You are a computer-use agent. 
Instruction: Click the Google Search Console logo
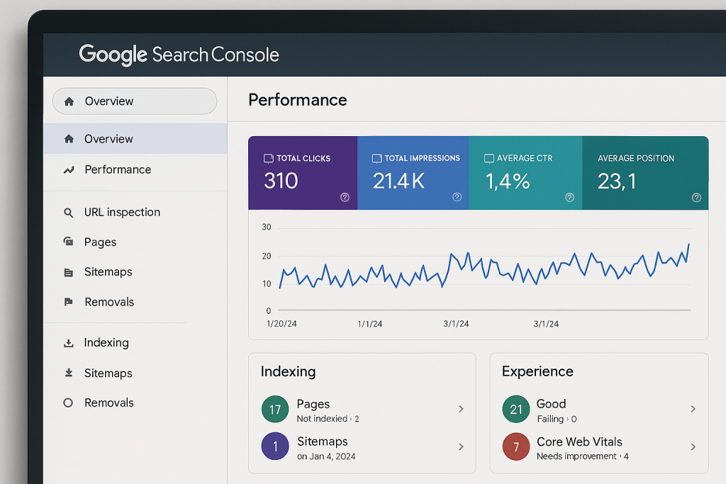pyautogui.click(x=179, y=55)
